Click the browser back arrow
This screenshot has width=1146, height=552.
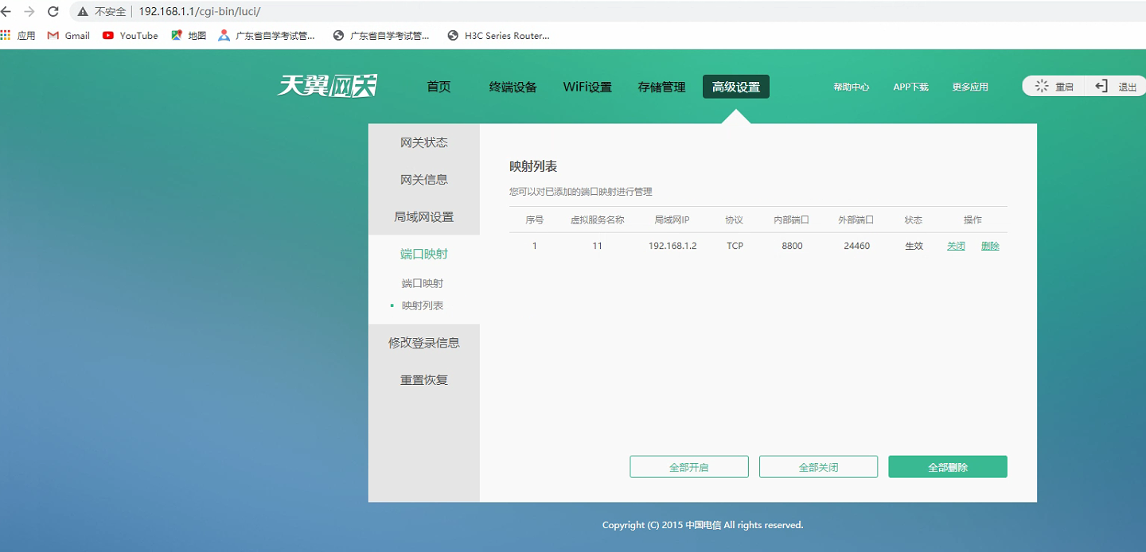(x=6, y=11)
